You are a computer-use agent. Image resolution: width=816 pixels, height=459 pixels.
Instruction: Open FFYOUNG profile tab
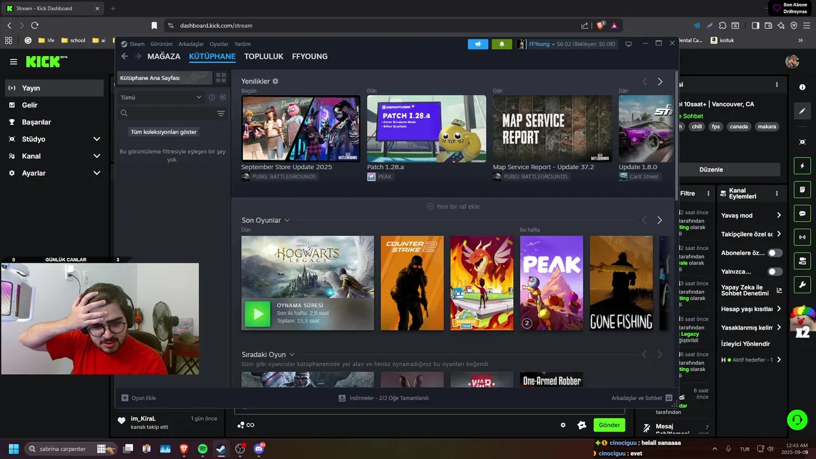coord(310,56)
